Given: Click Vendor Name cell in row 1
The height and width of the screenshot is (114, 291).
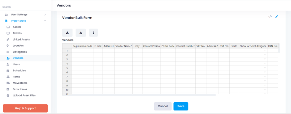Looking at the screenshot, I should click(x=124, y=51).
